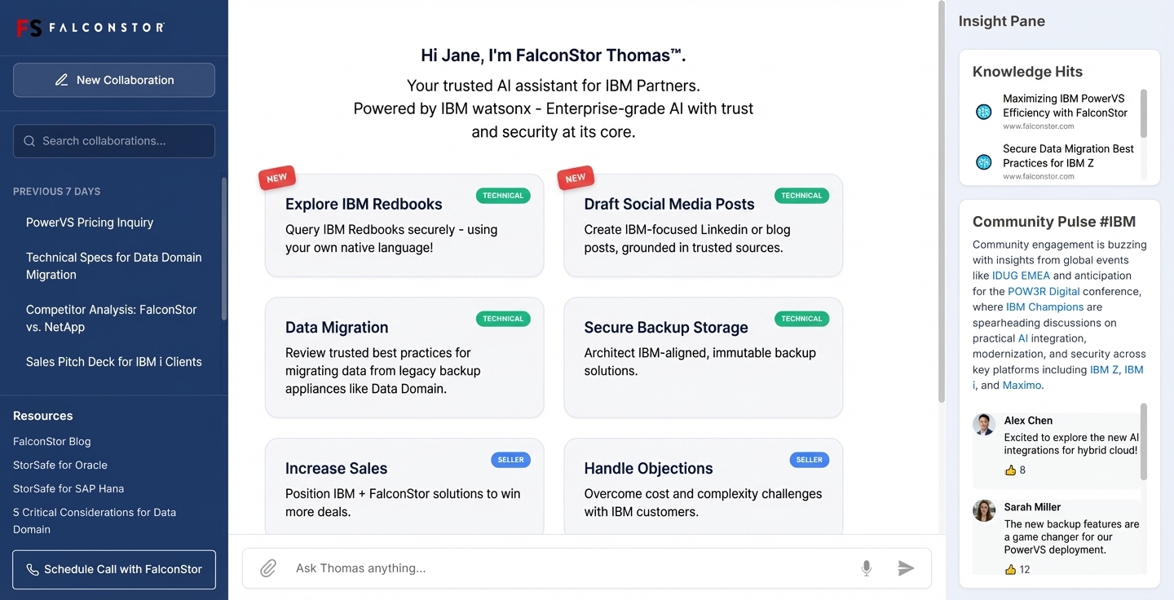
Task: Click Alex Chen's profile avatar
Action: (x=984, y=424)
